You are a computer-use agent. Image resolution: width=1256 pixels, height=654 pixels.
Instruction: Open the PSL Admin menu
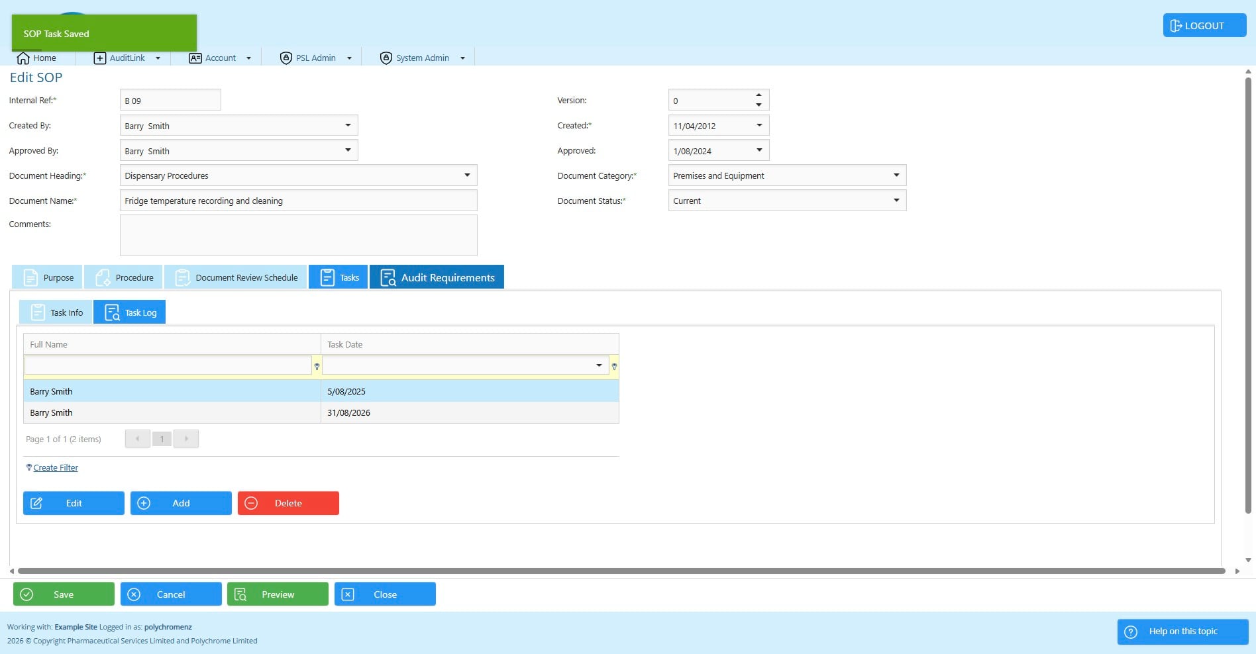(315, 58)
